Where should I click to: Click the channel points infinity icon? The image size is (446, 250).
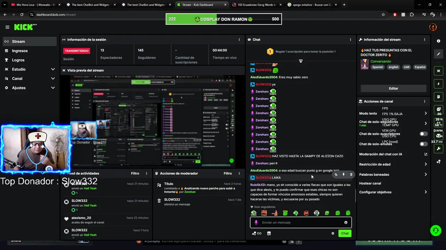257,233
